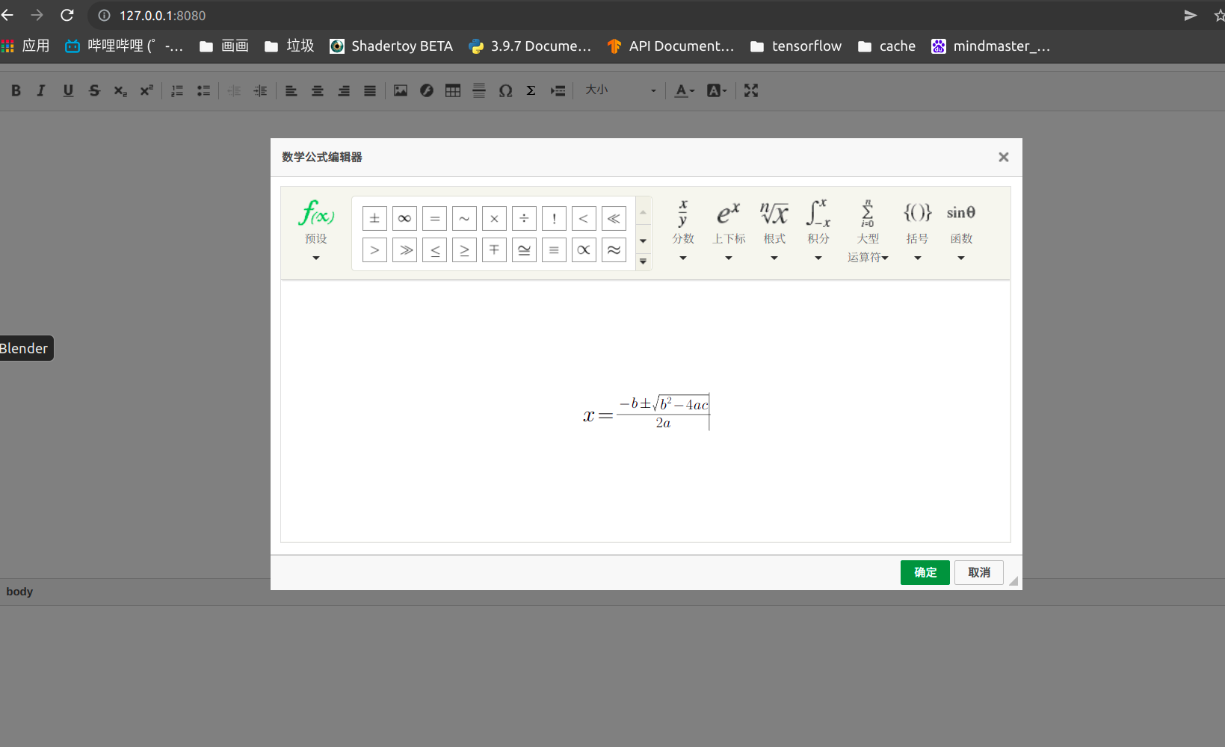The height and width of the screenshot is (747, 1225).
Task: Insert the division sign symbol
Action: (x=524, y=219)
